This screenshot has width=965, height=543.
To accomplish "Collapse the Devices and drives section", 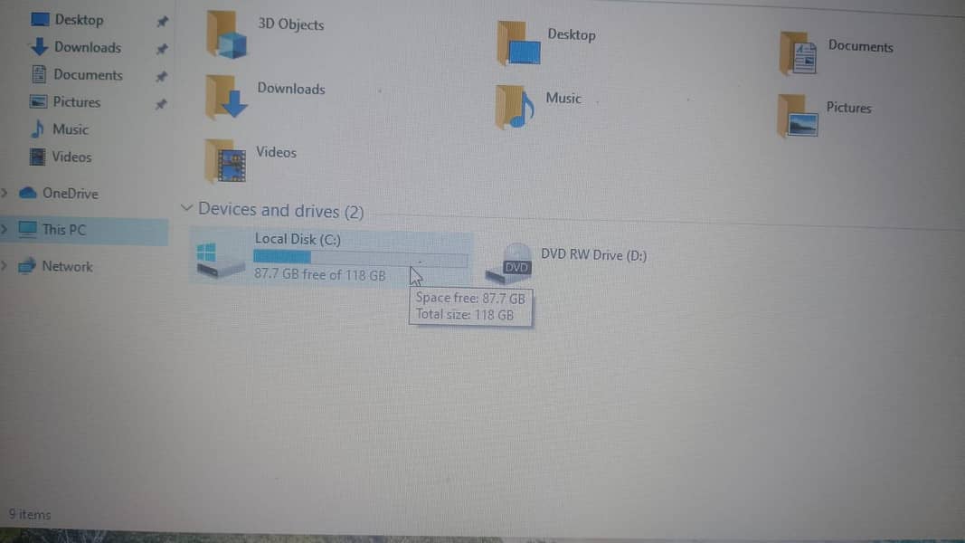I will click(x=186, y=208).
